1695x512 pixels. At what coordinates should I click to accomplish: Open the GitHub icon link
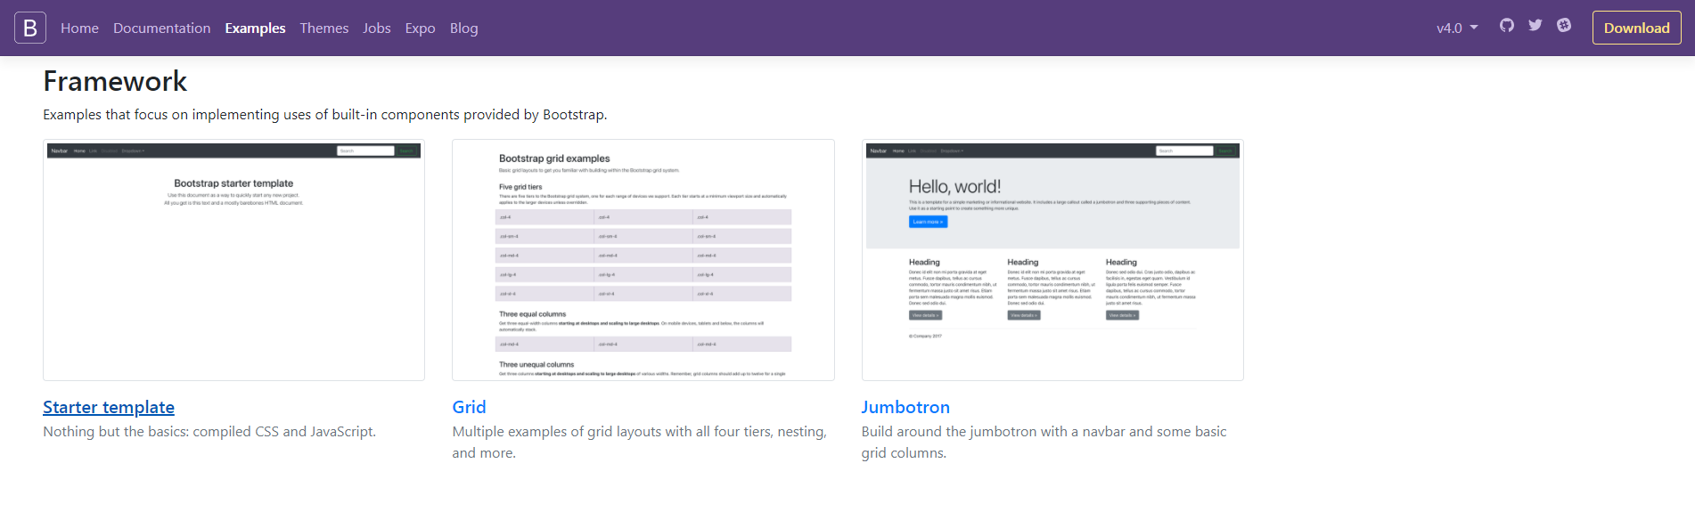(1506, 26)
